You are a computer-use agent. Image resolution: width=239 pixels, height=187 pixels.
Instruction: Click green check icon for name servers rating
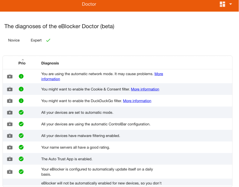(21, 147)
